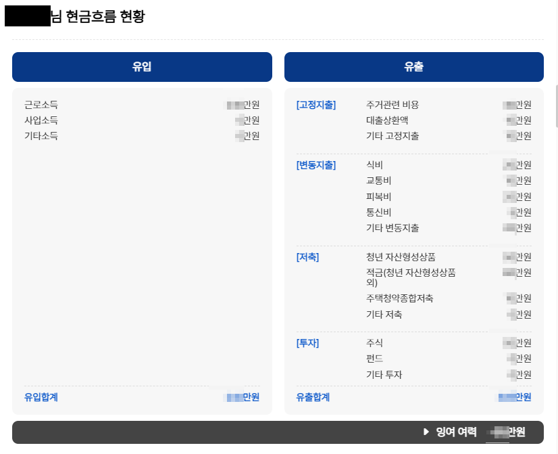Click the 근로소득 amount value
This screenshot has width=558, height=454.
(x=243, y=105)
